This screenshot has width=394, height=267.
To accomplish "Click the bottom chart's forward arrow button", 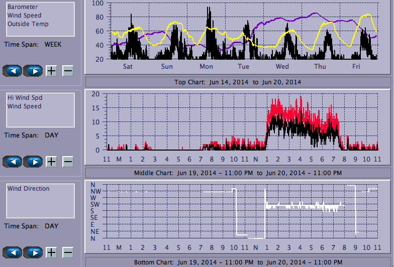I will [x=33, y=252].
